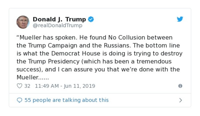Image resolution: width=200 pixels, height=116 pixels.
Task: Click the timestamp 11:49 AM - Jun 11, 2019
Action: tap(65, 86)
